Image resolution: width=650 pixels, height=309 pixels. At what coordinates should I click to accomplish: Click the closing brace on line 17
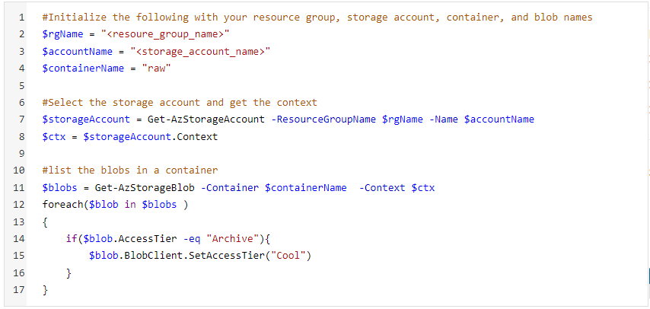45,290
